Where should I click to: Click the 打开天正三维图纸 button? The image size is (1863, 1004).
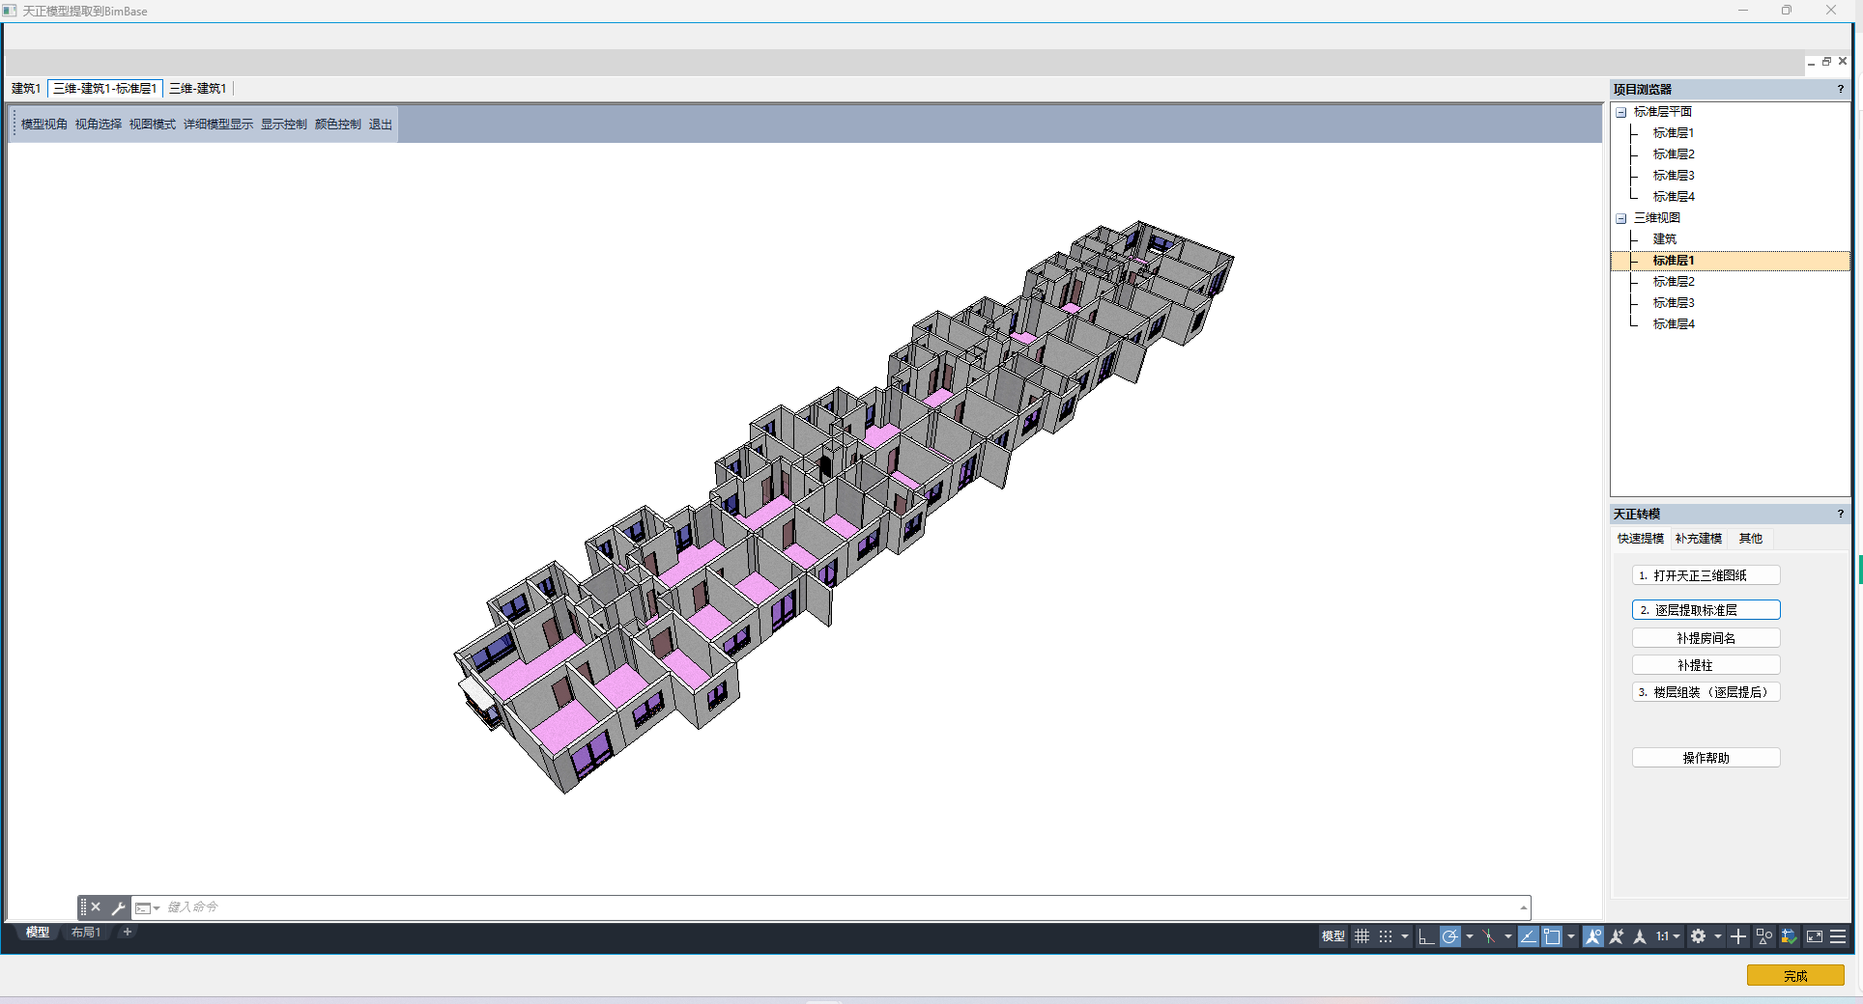[x=1706, y=575]
